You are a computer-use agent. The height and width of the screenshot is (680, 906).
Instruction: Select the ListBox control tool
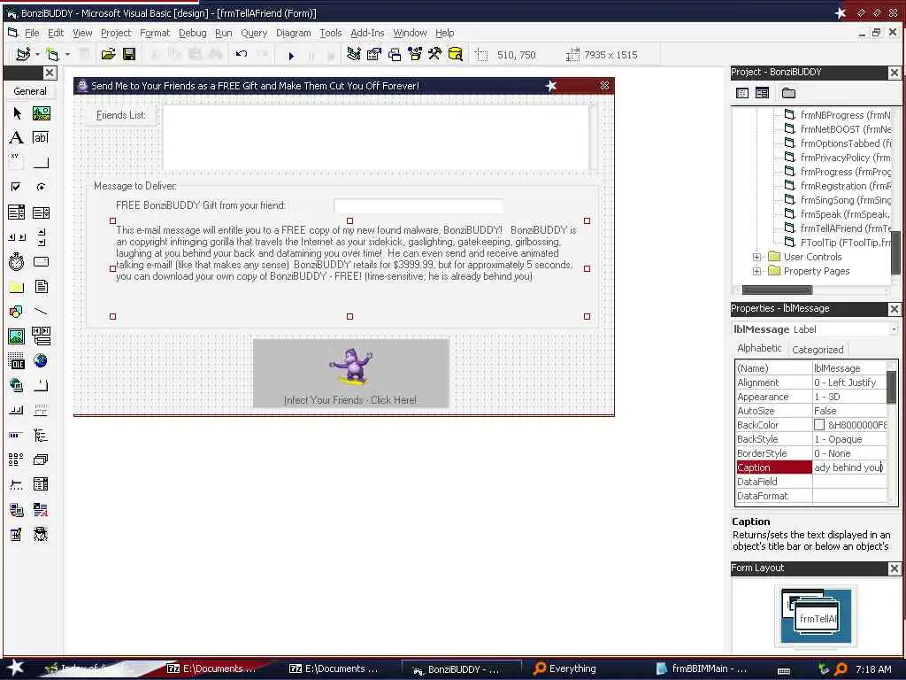point(41,212)
